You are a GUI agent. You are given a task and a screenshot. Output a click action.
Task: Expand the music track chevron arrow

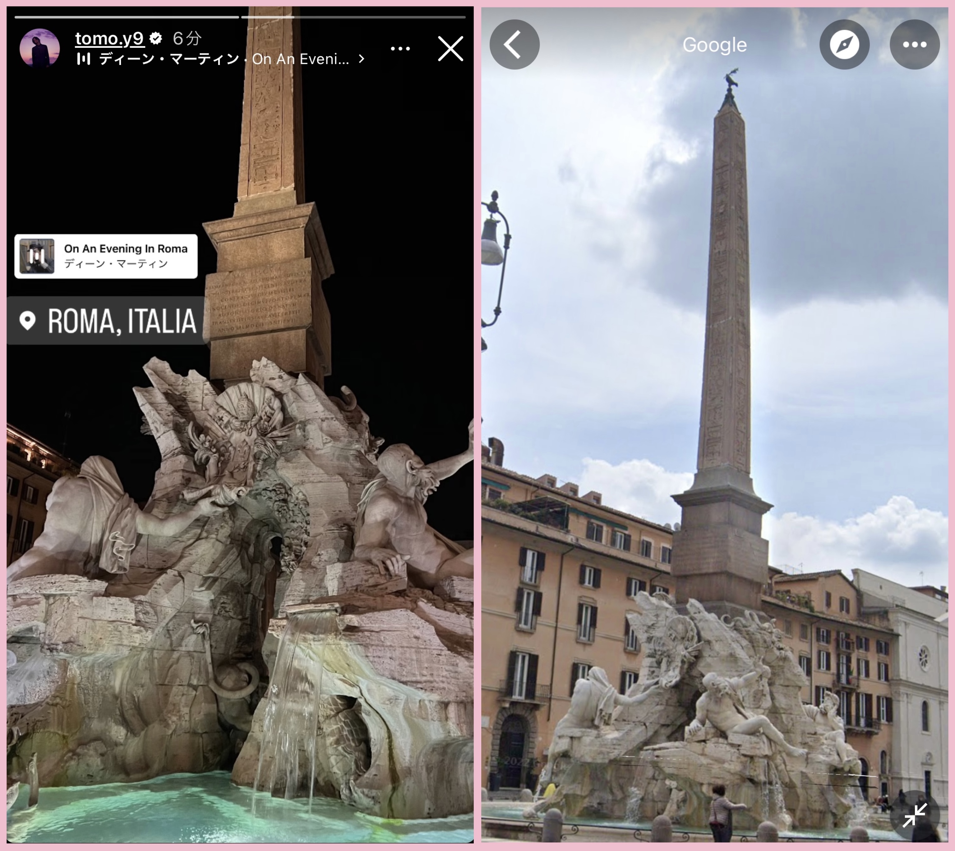[x=361, y=59]
